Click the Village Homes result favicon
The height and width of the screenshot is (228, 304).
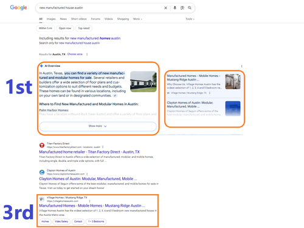tap(42, 199)
